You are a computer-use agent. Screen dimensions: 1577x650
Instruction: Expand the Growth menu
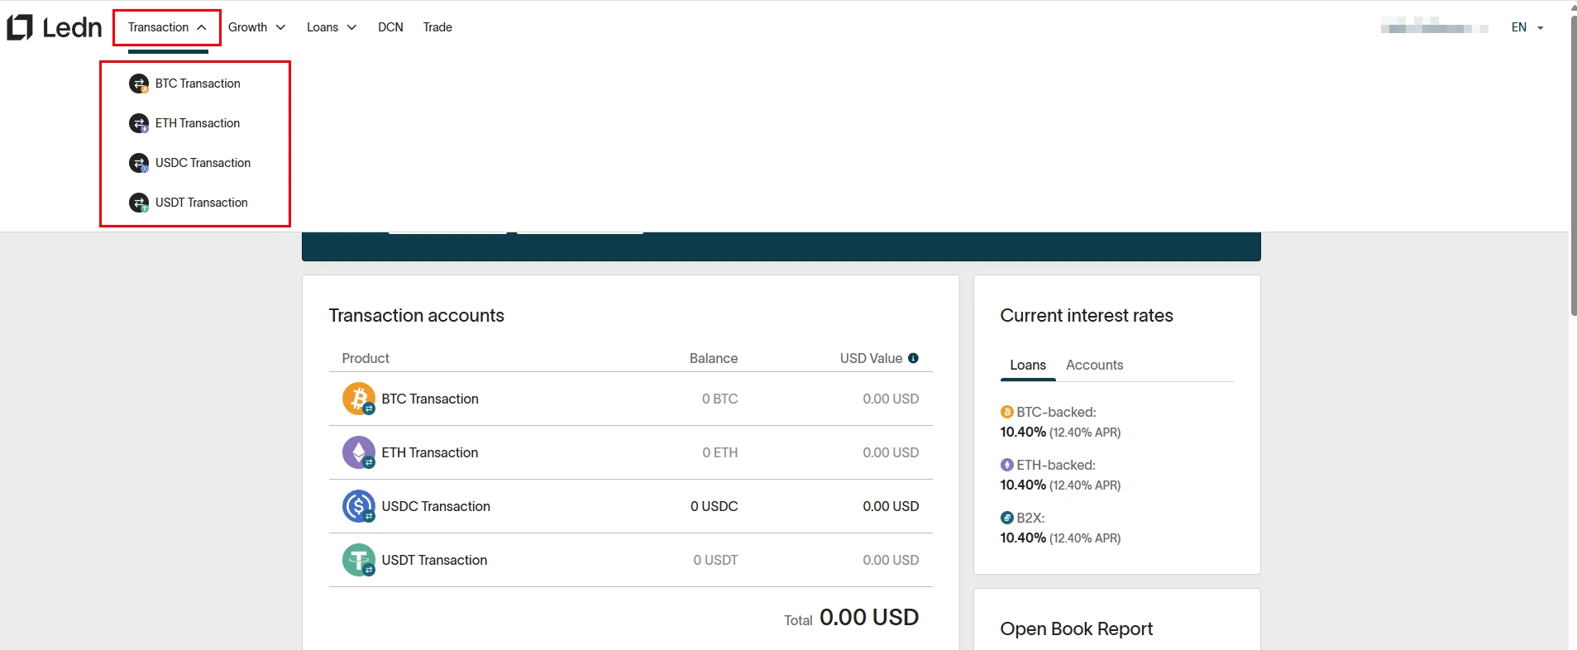[257, 27]
